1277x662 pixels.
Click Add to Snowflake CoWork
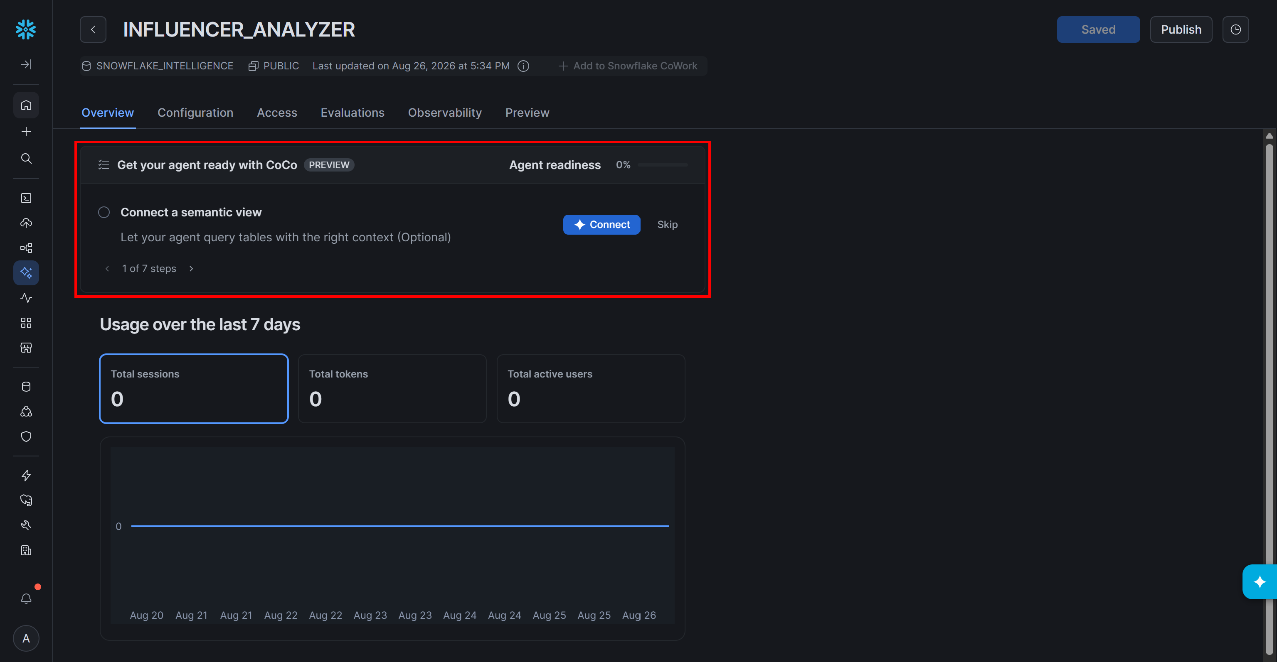point(628,66)
